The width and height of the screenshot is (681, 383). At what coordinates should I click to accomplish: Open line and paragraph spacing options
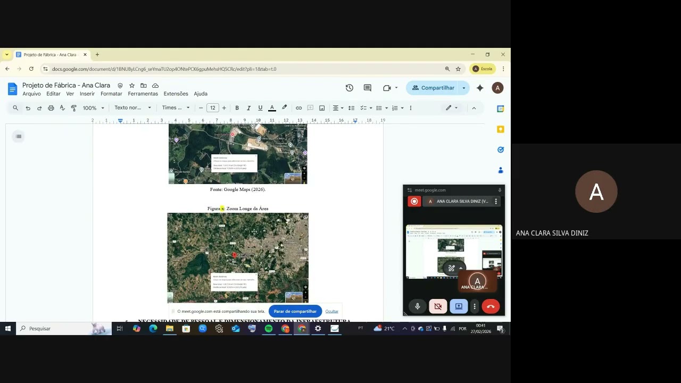[351, 108]
